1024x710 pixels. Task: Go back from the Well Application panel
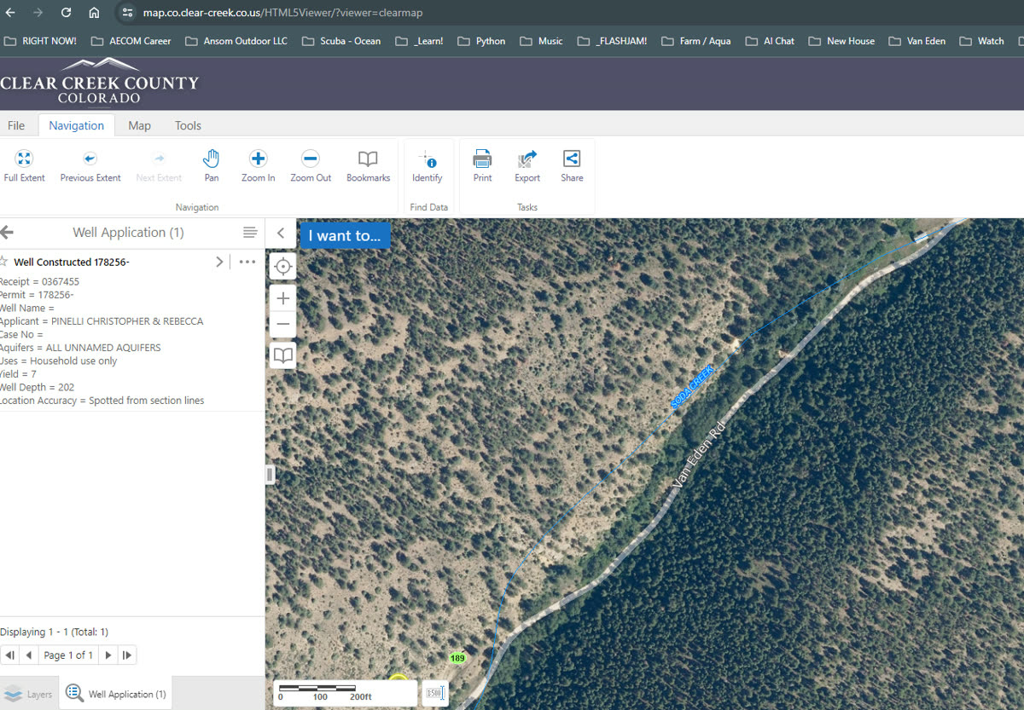click(x=8, y=232)
